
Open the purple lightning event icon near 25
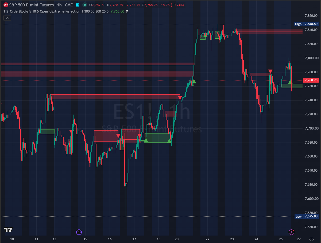(292, 232)
